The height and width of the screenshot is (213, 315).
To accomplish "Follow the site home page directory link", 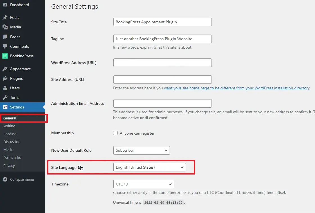I will coord(237,88).
